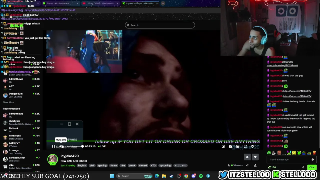This screenshot has width=320, height=180.
Task: Switch to icyjake420 Stream browser tab
Action: click(x=140, y=3)
